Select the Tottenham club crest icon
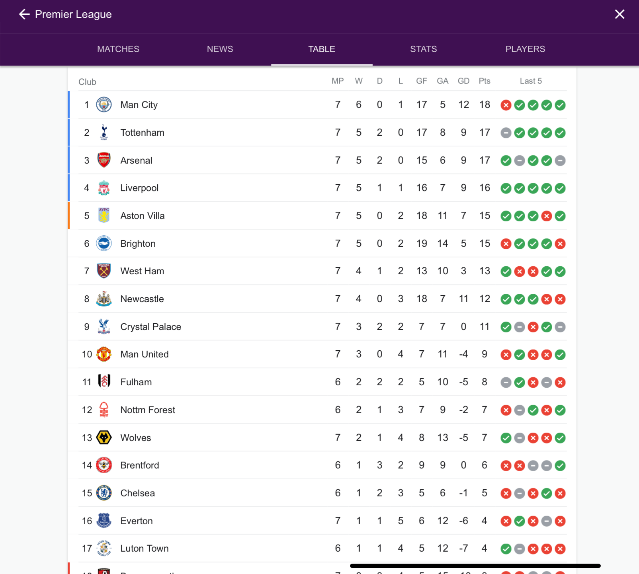 click(104, 133)
